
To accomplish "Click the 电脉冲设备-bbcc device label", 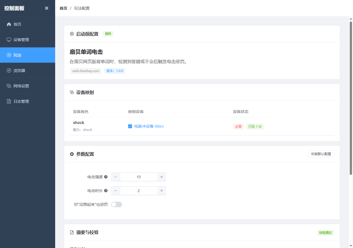I will (x=149, y=126).
